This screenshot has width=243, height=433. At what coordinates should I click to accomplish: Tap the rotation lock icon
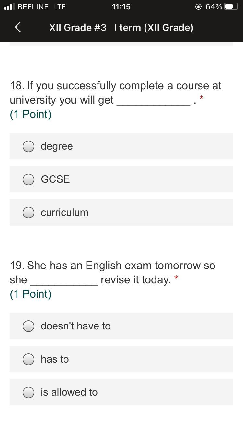coord(199,7)
